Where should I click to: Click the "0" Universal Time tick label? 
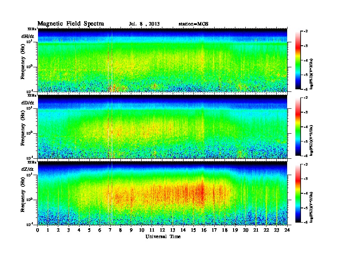[x=38, y=230]
